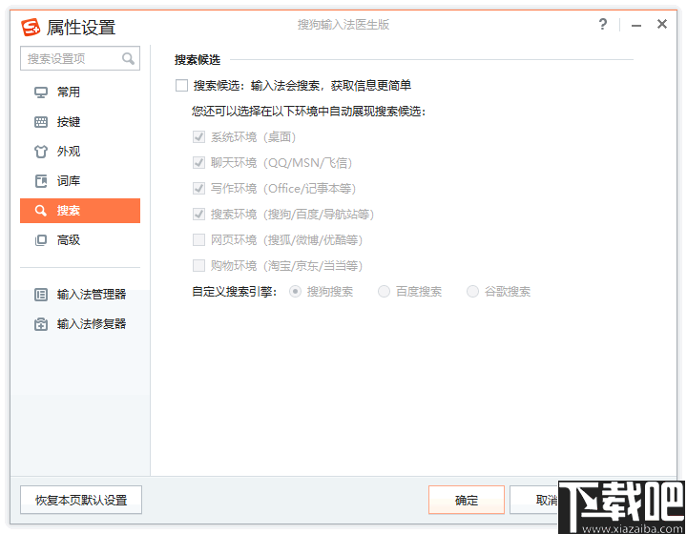Click the 搜狗输入法医生版 title text
The height and width of the screenshot is (534, 687).
click(x=343, y=25)
